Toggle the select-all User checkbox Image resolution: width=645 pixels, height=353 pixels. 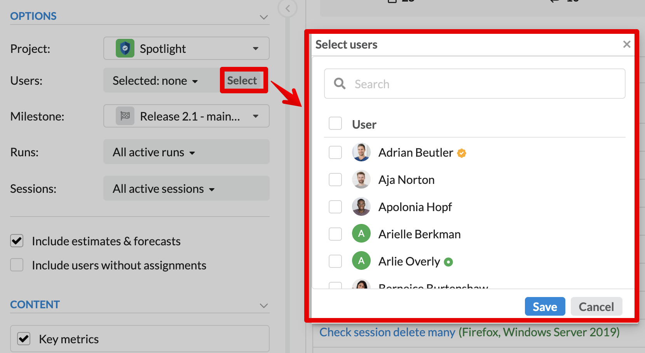click(335, 124)
